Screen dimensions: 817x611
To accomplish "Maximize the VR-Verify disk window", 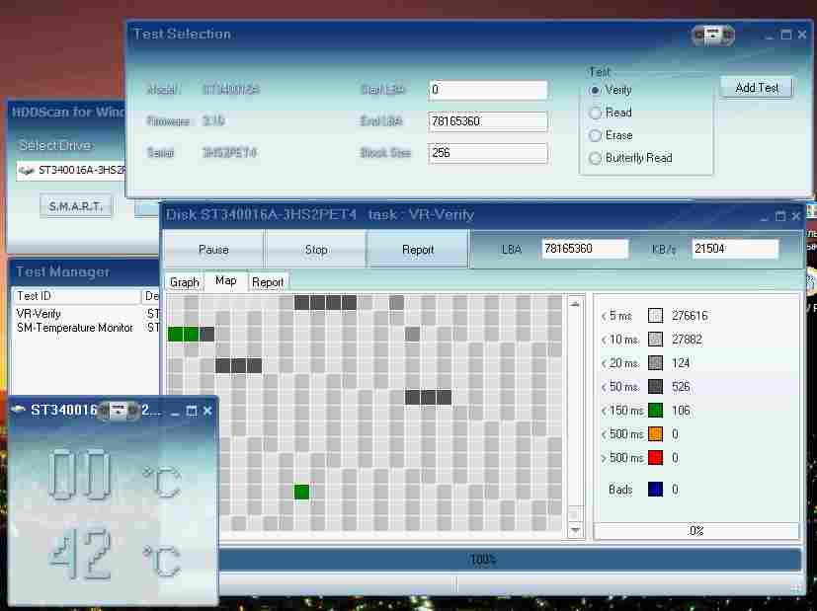I will coord(780,216).
